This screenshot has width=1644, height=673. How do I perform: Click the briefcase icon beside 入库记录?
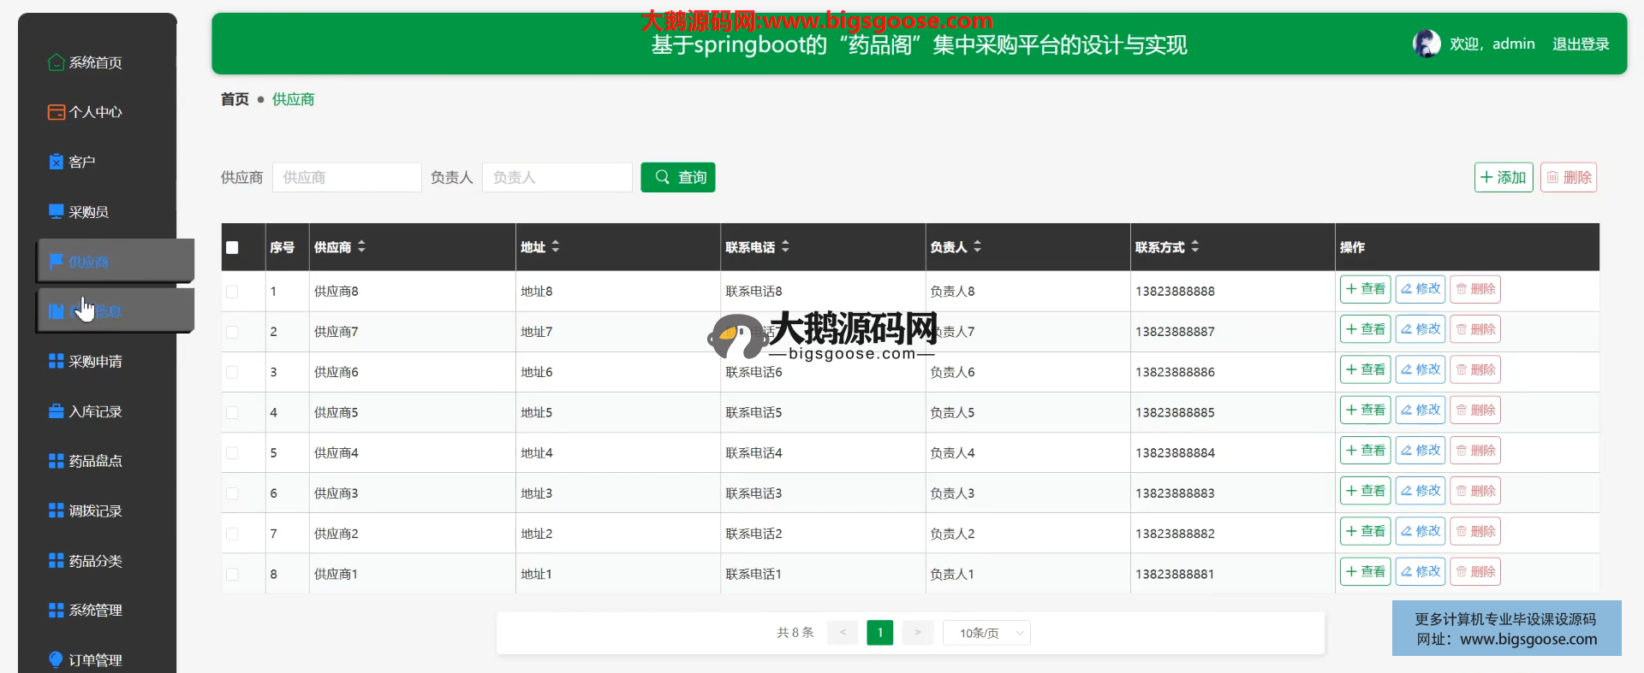click(x=56, y=411)
